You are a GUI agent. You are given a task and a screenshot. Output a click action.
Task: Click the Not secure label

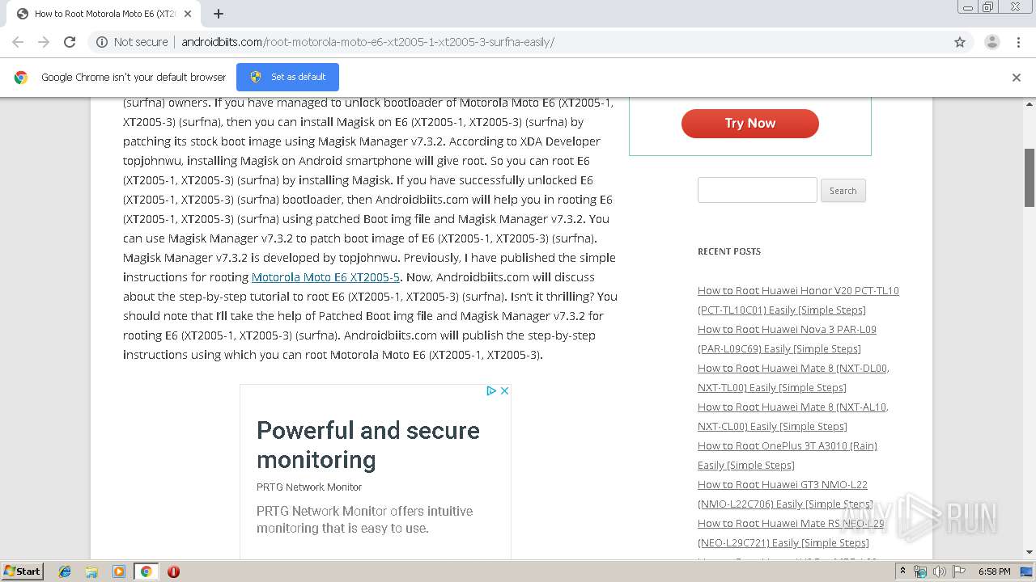(141, 42)
